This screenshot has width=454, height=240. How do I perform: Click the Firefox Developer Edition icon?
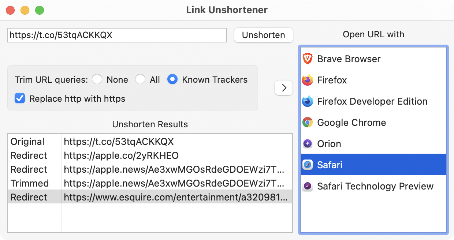[308, 101]
